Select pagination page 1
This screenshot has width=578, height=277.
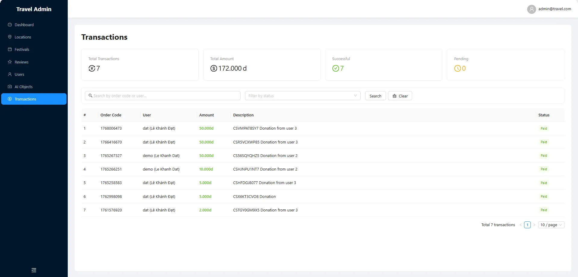pos(527,225)
